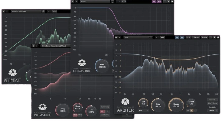Screen dimensions: 221x121
Task: Open the Subtle preset field in Ultrasonic
Action: [95, 2]
